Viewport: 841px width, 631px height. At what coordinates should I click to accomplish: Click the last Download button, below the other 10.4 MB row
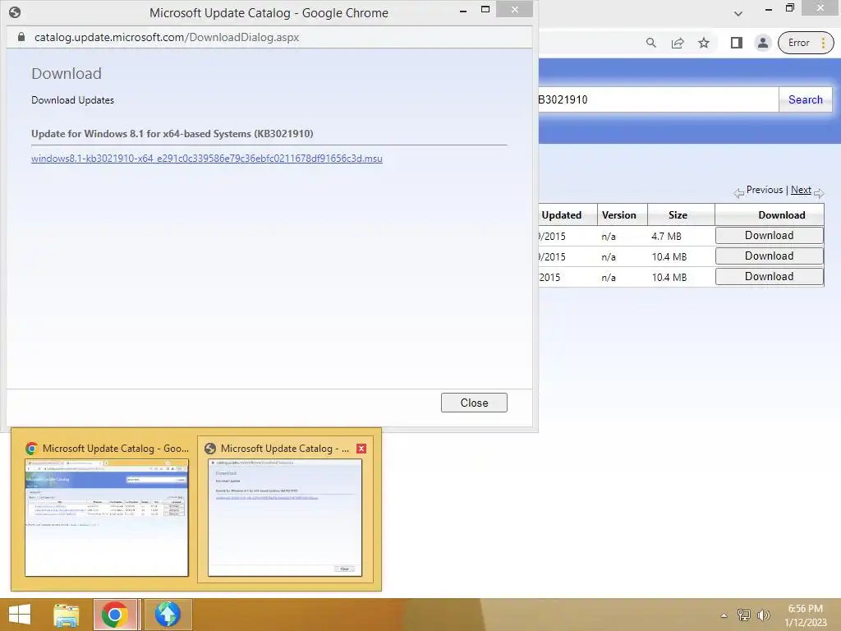click(x=769, y=276)
